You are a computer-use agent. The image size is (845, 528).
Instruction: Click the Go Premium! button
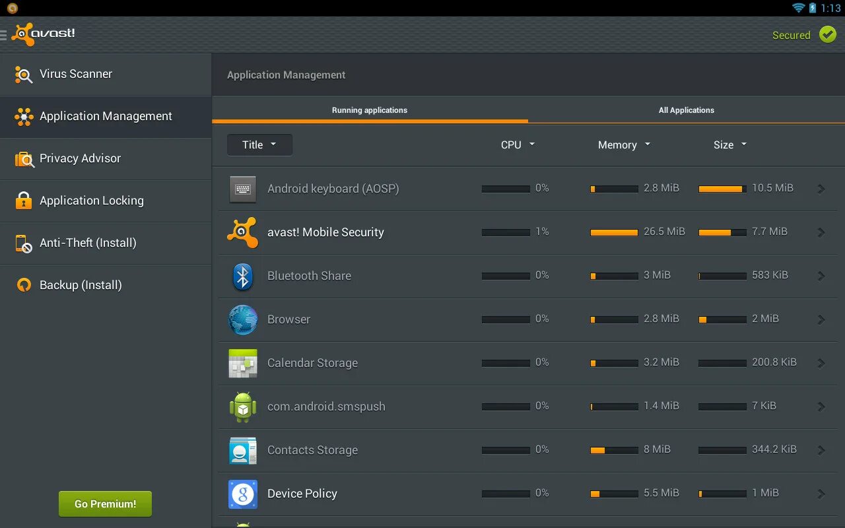click(105, 504)
